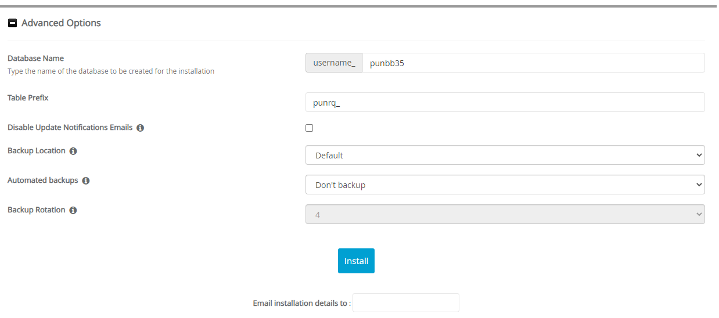Image resolution: width=719 pixels, height=318 pixels.
Task: Tick the Disable Update Notifications Emails checkbox
Action: (310, 128)
